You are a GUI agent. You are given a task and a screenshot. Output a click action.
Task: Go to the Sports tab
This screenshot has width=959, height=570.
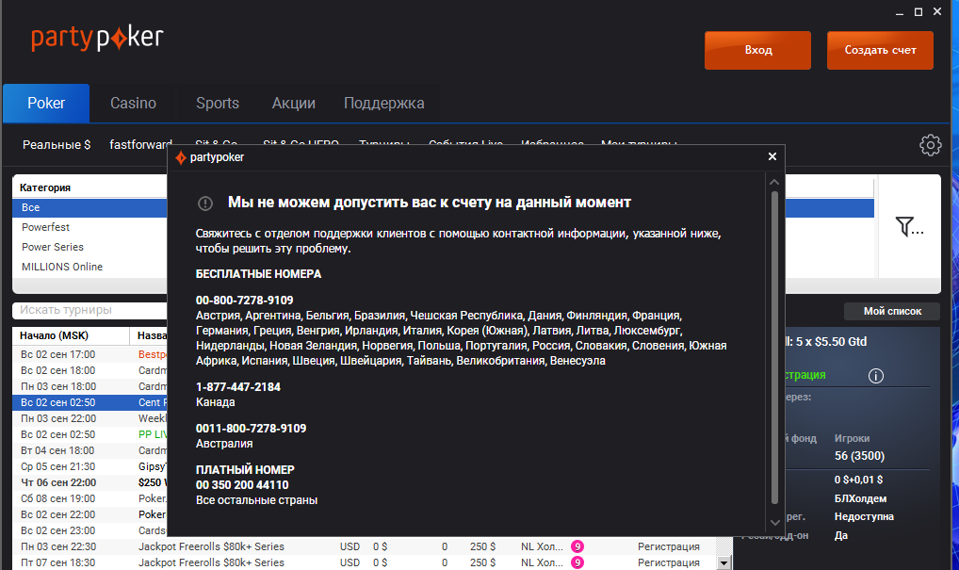[x=218, y=103]
